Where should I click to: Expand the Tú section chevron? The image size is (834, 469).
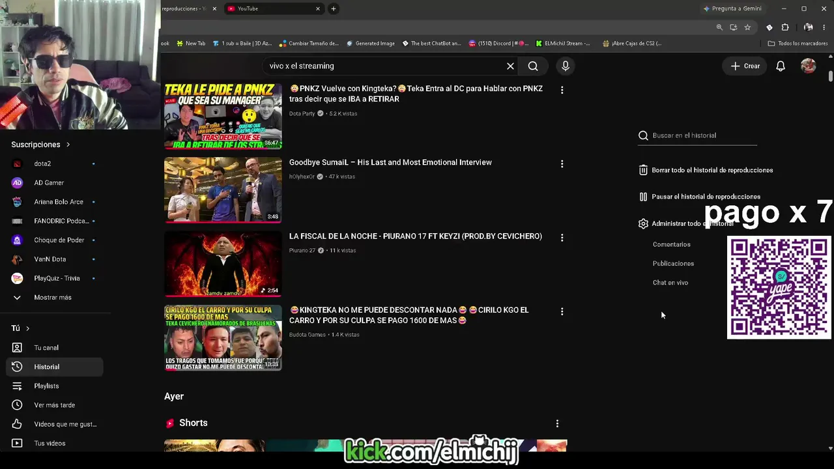pos(27,328)
